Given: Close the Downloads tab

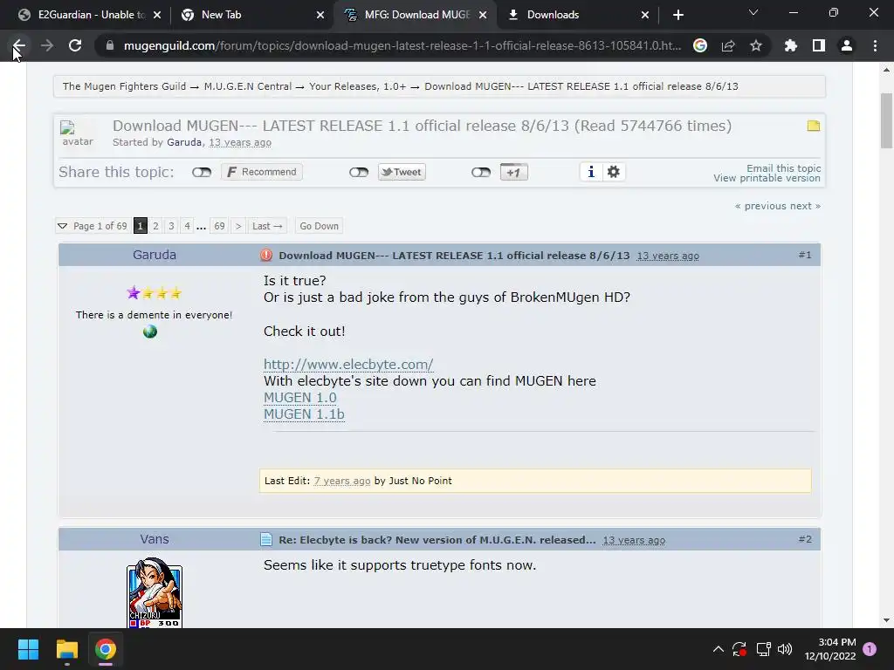Looking at the screenshot, I should tap(645, 15).
